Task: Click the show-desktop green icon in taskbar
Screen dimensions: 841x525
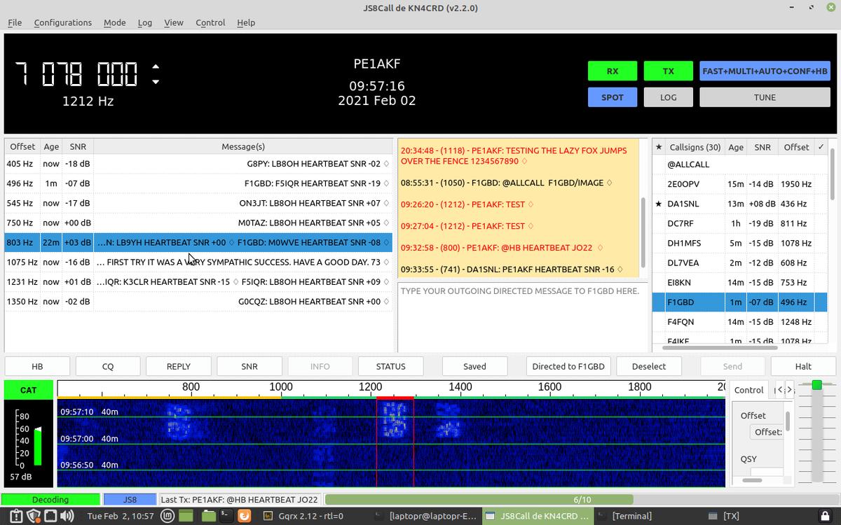Action: [x=186, y=516]
